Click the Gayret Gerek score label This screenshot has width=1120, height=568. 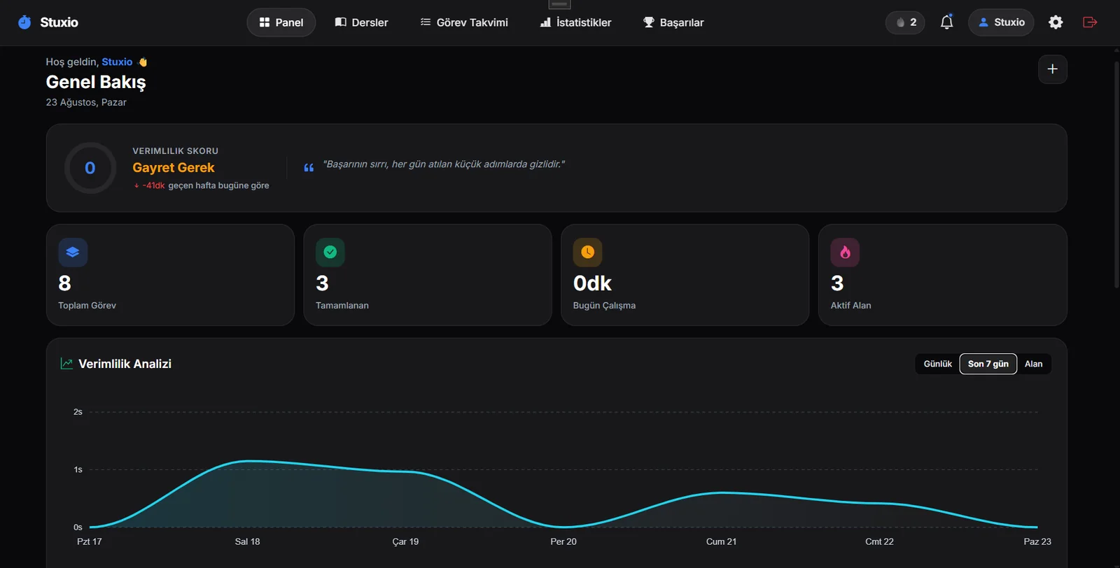pyautogui.click(x=174, y=168)
